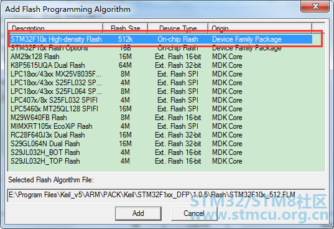The width and height of the screenshot is (334, 229).
Task: Click MDK Core origin in M29W640FB row
Action: coord(227,118)
